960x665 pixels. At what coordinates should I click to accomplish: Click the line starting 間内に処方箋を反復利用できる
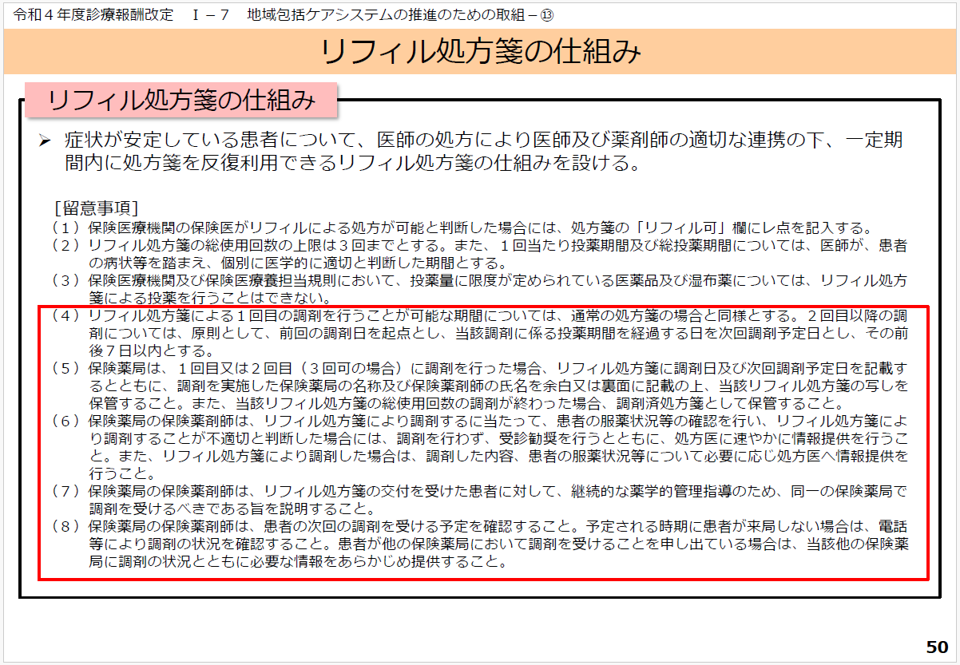click(x=352, y=165)
